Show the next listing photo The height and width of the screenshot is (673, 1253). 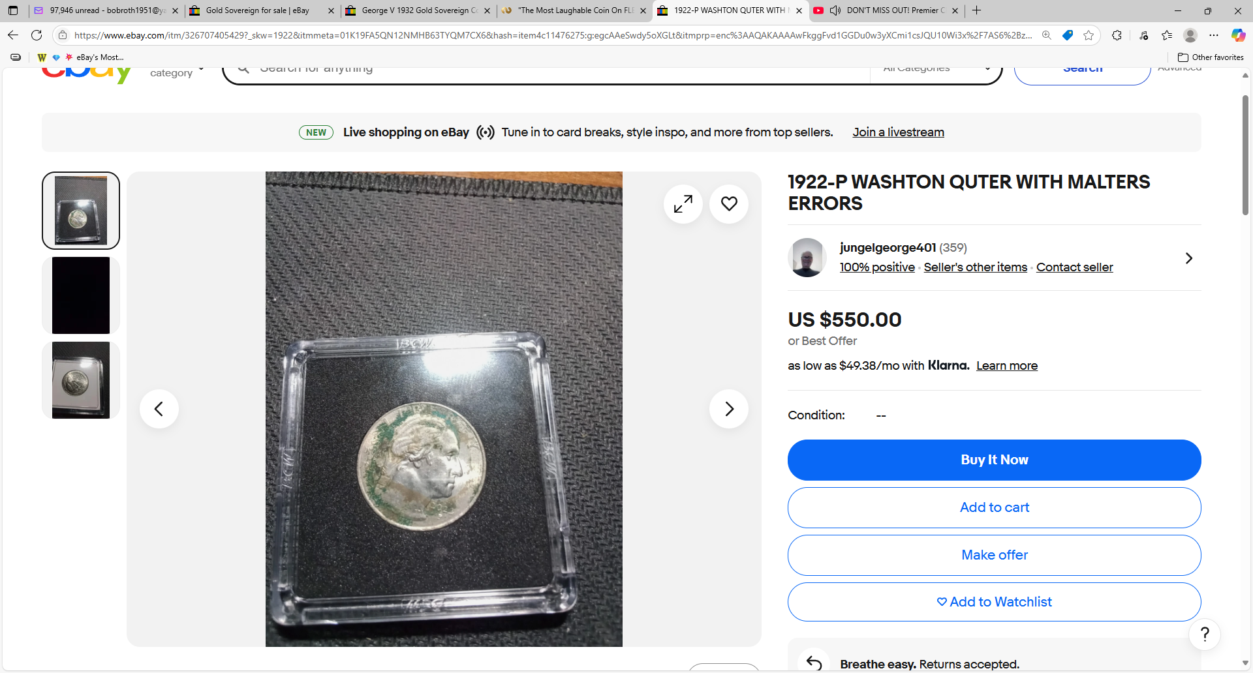[x=729, y=409]
